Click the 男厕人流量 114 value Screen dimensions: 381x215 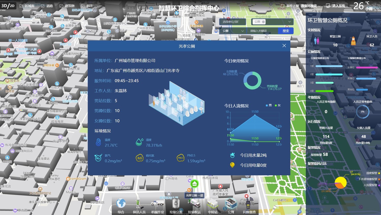(x=326, y=137)
